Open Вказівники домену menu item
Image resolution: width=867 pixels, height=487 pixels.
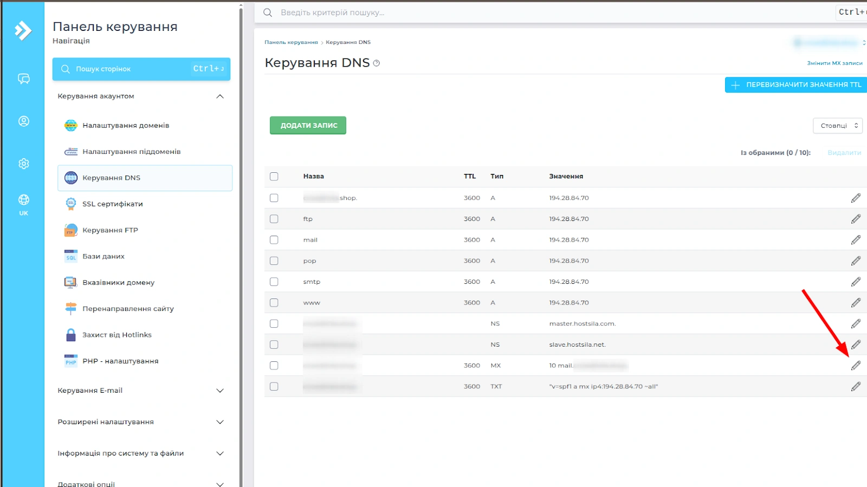point(145,282)
